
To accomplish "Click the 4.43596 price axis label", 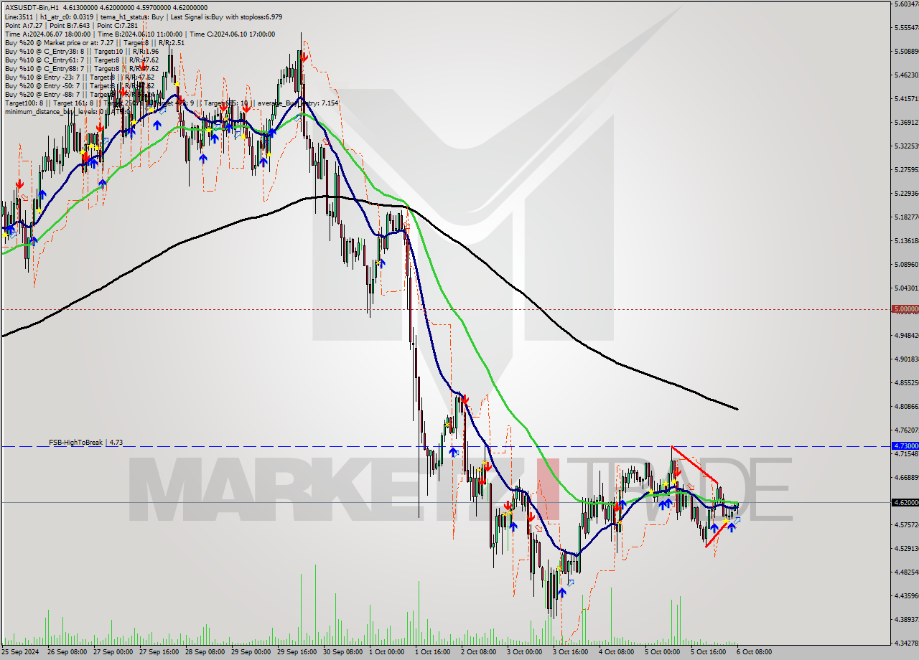I will (x=906, y=595).
